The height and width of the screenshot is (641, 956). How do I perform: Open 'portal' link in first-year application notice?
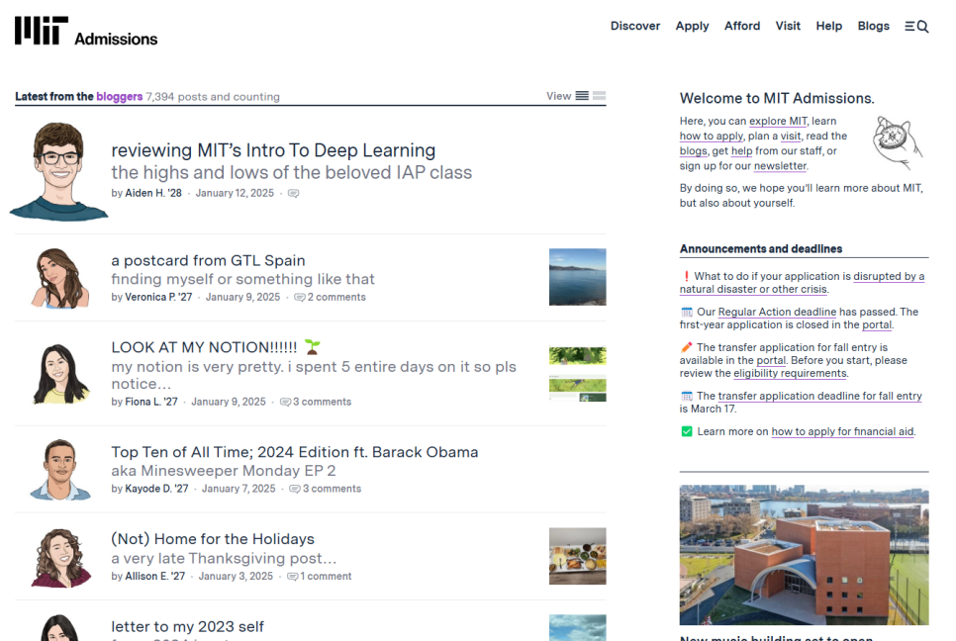point(877,324)
